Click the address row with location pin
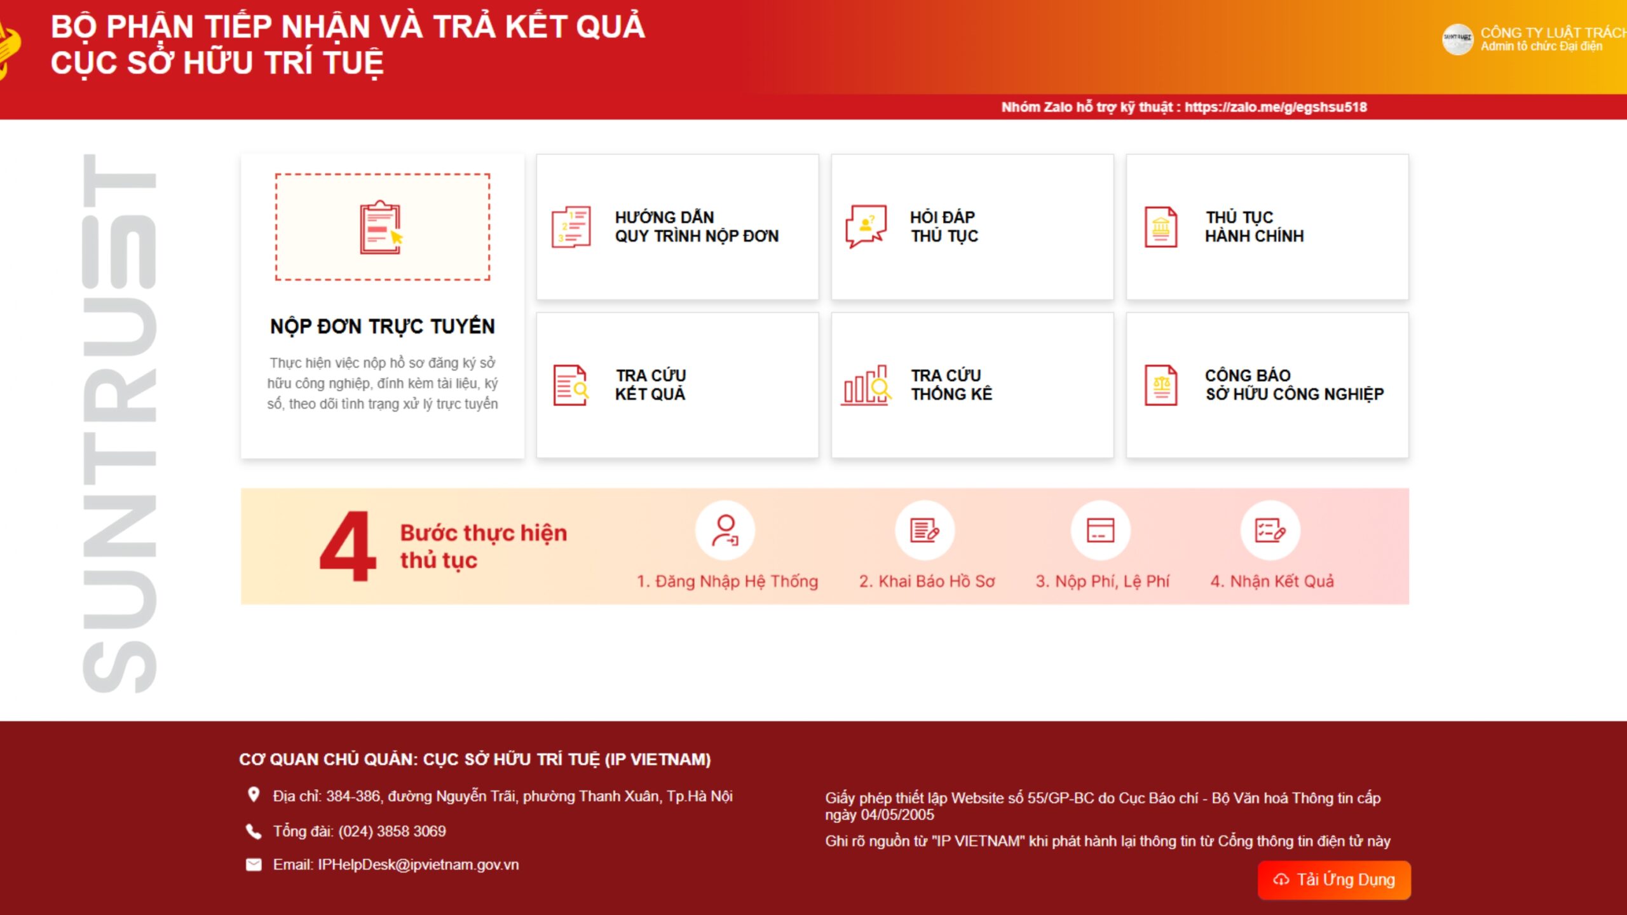1627x915 pixels. (489, 796)
